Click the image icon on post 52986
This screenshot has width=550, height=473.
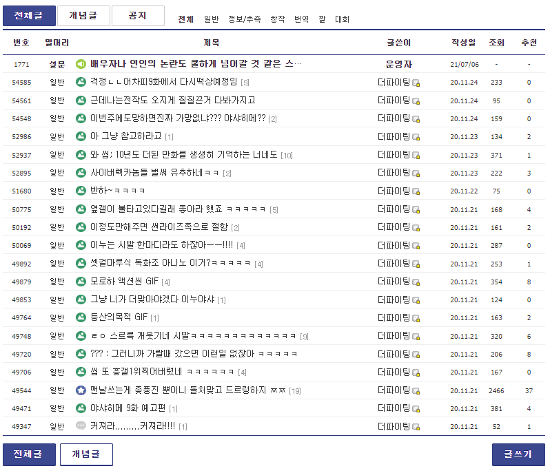[81, 136]
